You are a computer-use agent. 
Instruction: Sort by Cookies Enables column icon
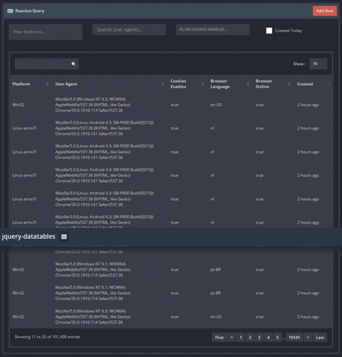202,84
